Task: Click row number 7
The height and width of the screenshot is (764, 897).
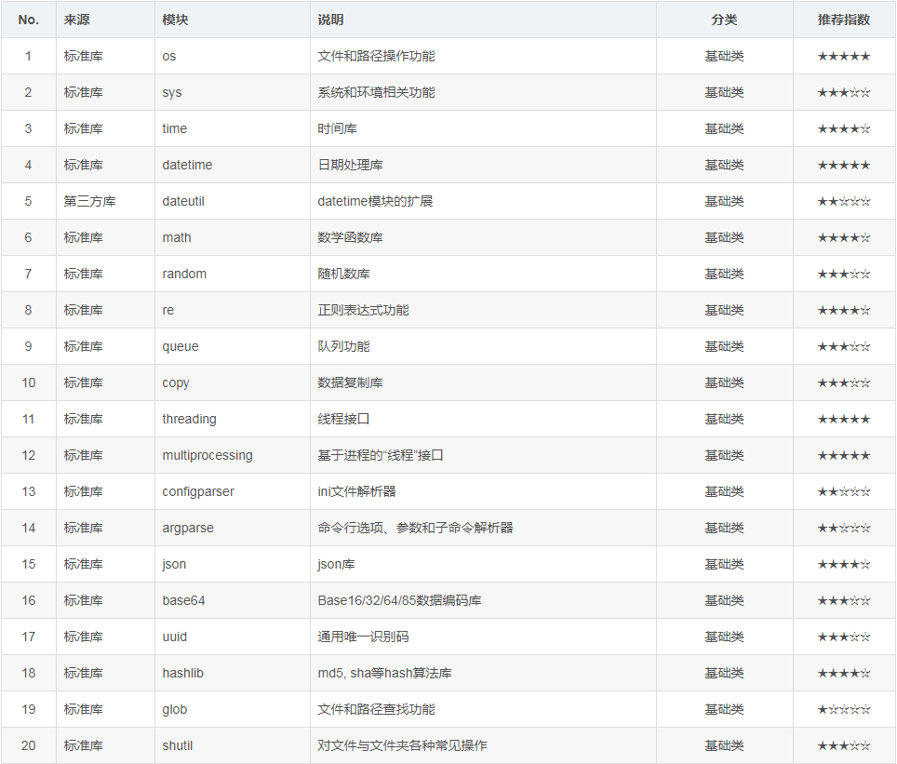Action: tap(29, 274)
